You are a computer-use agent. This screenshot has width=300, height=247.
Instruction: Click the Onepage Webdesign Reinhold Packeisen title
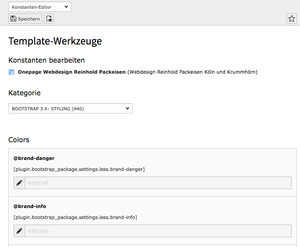(x=71, y=72)
